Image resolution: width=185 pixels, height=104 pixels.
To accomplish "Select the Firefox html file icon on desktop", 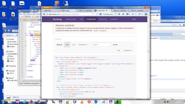I will point(13,16).
